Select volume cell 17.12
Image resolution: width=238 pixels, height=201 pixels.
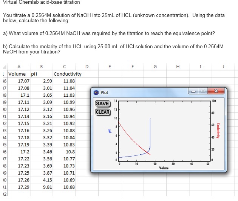point(19,110)
